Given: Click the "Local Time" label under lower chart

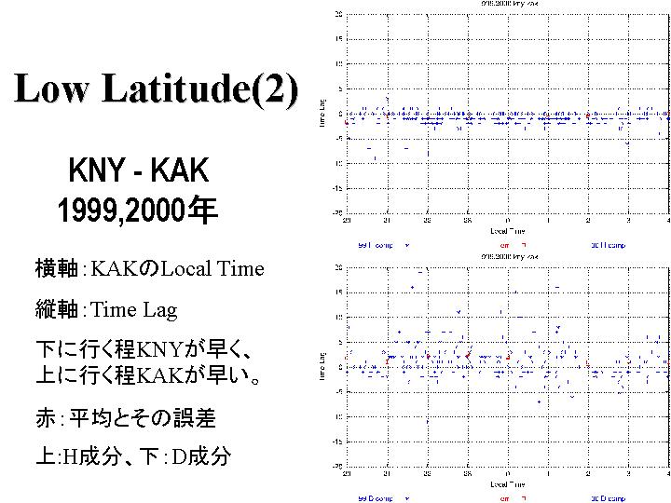Looking at the screenshot, I should (509, 485).
